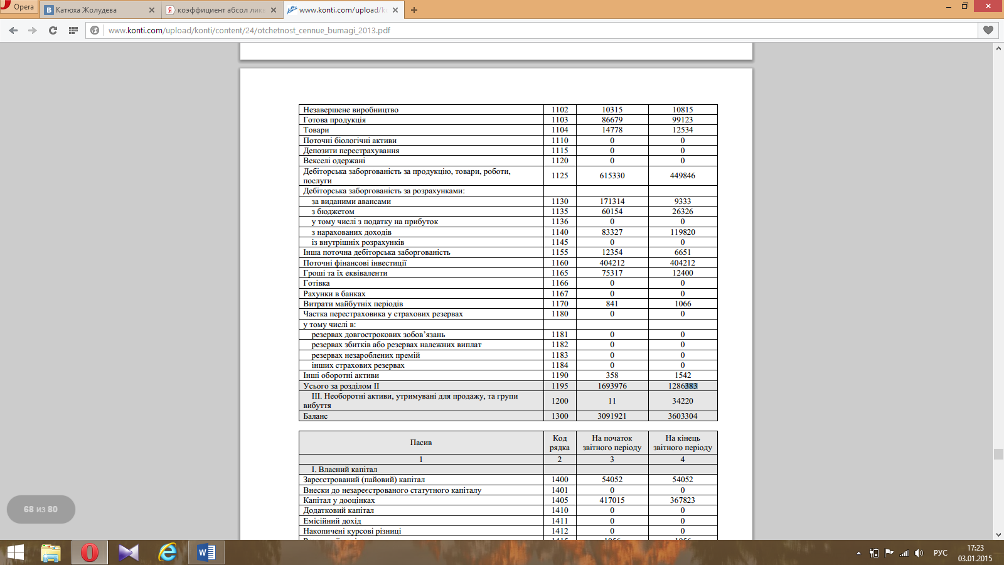Click the за виданими авансами row label
Viewport: 1004px width, 565px height.
click(351, 202)
